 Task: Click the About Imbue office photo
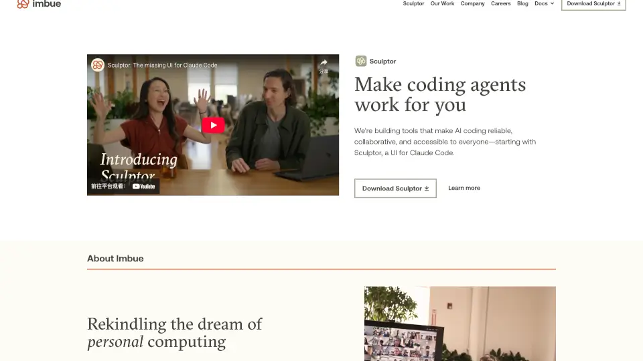coord(460,324)
